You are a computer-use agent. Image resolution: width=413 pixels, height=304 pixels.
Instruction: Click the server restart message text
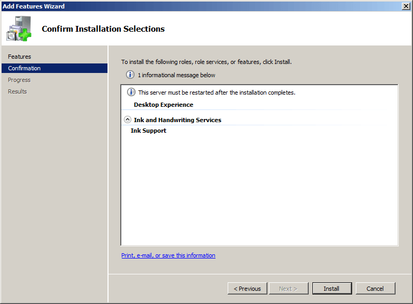(x=217, y=93)
